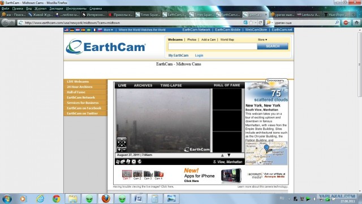Click the magnifier icon in browser search box
Viewport: 362px width, 204px height.
tap(337, 23)
